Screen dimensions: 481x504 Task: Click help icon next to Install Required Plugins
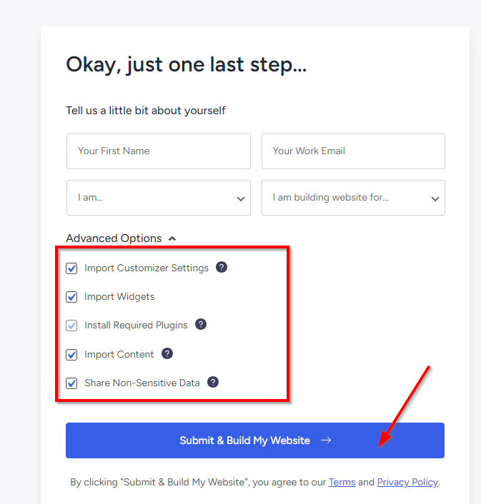pyautogui.click(x=201, y=324)
